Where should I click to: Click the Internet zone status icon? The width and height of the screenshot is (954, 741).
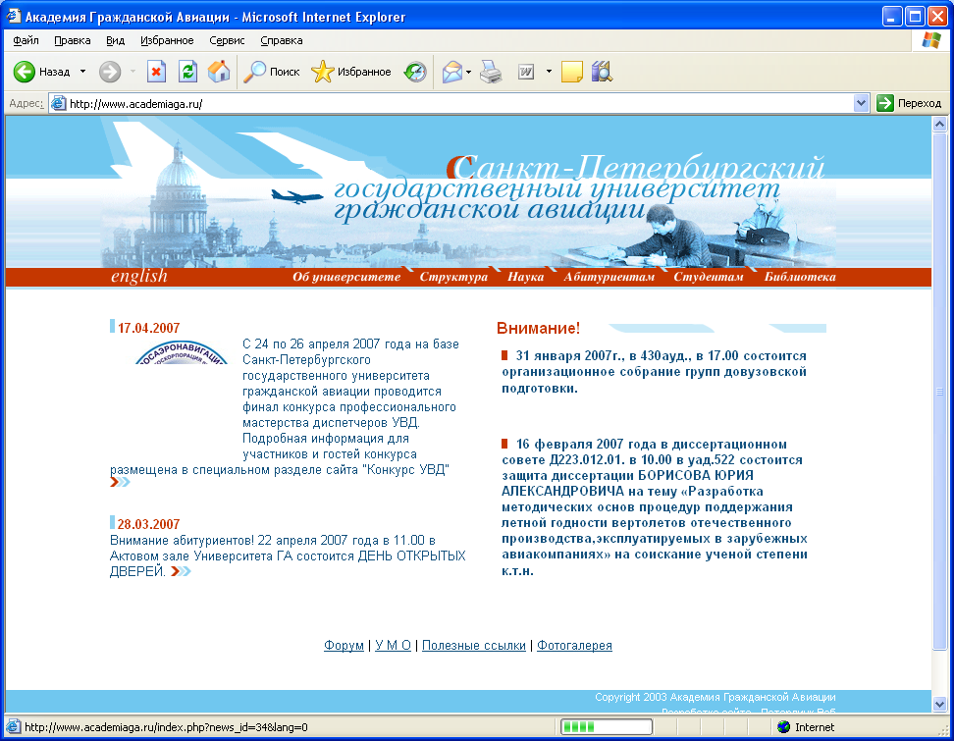click(783, 727)
